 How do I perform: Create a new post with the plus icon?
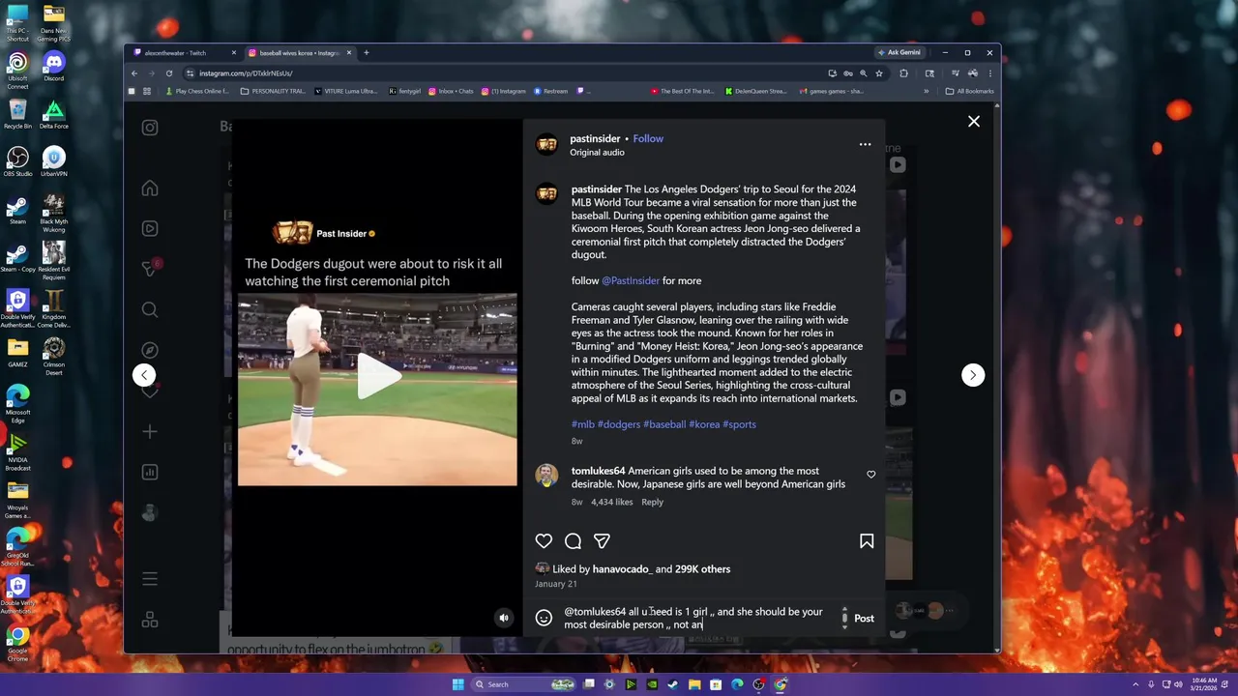(x=150, y=431)
